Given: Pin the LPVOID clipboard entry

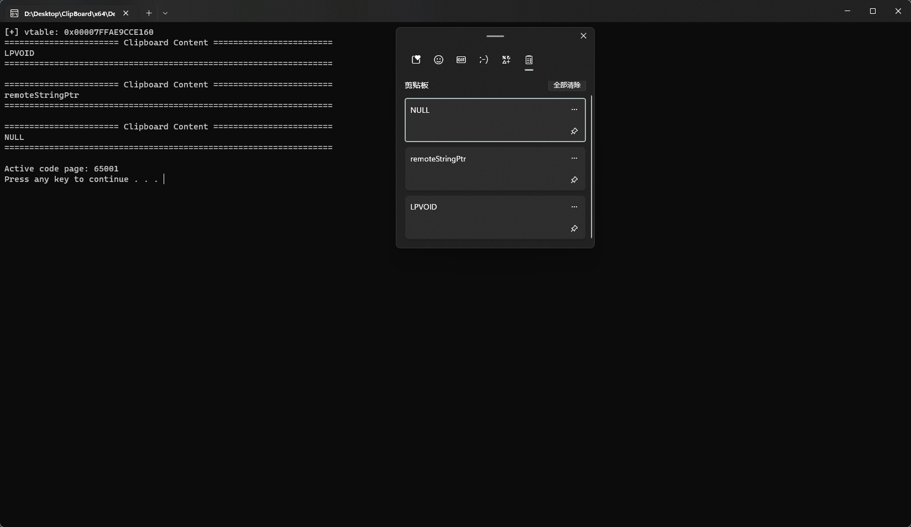Looking at the screenshot, I should coord(574,229).
